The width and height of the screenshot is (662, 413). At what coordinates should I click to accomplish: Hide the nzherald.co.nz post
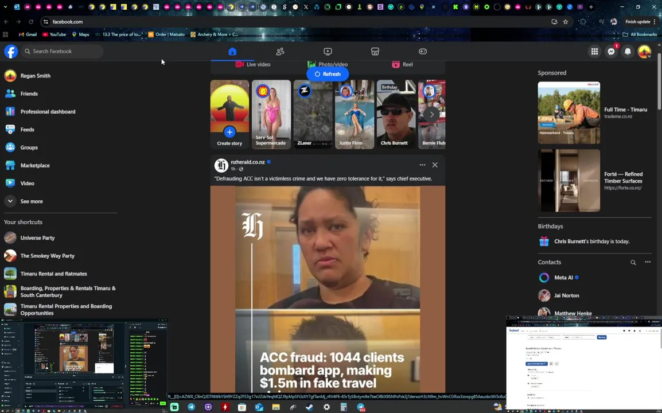tap(435, 165)
